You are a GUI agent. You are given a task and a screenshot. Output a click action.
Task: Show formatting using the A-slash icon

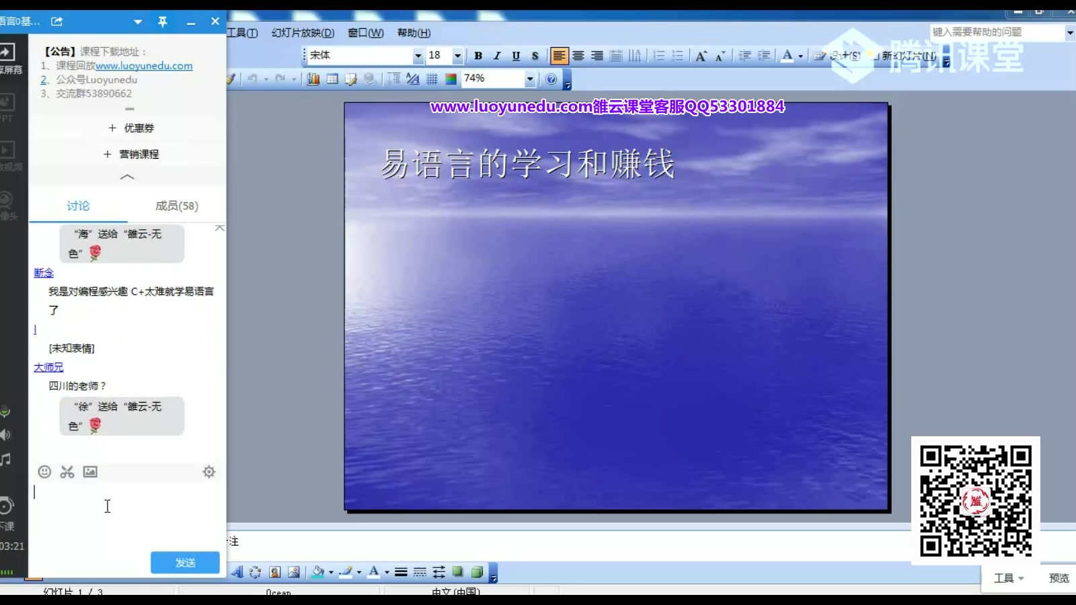pos(413,79)
